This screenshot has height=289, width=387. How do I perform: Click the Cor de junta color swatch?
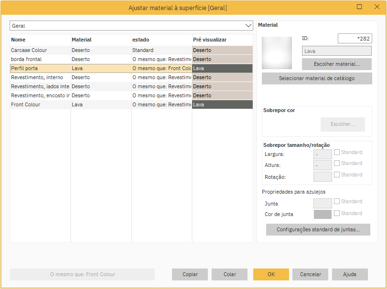(322, 215)
